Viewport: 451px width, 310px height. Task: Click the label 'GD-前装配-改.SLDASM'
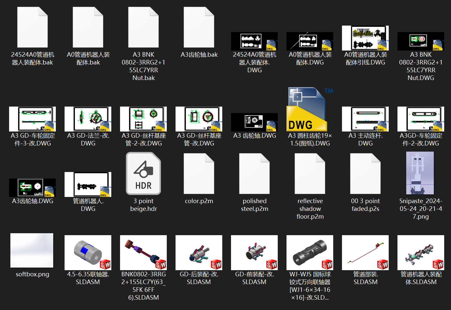point(254,278)
